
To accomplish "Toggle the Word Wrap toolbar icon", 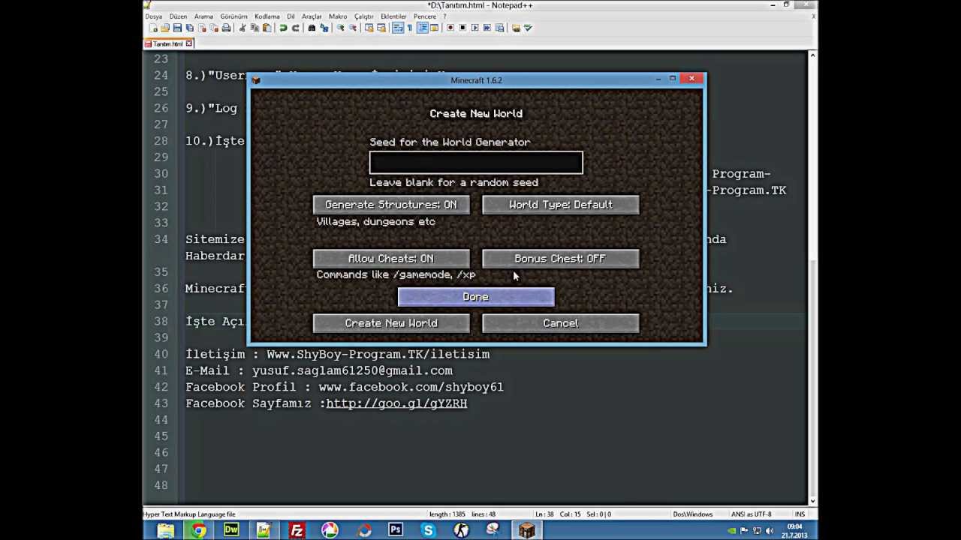I will point(398,28).
